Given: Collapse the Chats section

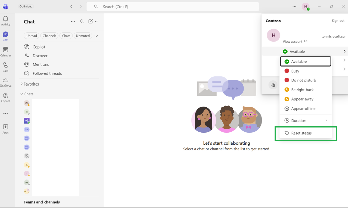Looking at the screenshot, I should 22,94.
